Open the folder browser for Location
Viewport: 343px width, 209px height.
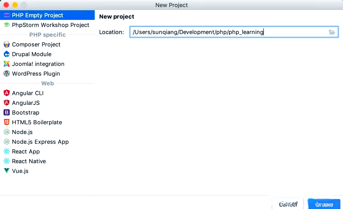click(332, 32)
